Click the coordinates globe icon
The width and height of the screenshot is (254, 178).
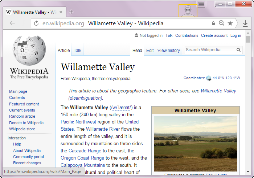point(209,78)
